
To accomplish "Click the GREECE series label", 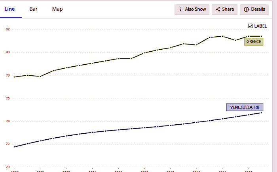I will point(254,41).
